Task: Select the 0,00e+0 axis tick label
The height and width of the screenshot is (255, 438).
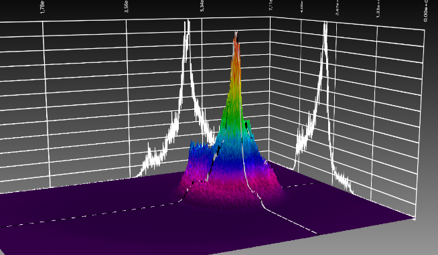Action: tap(425, 11)
